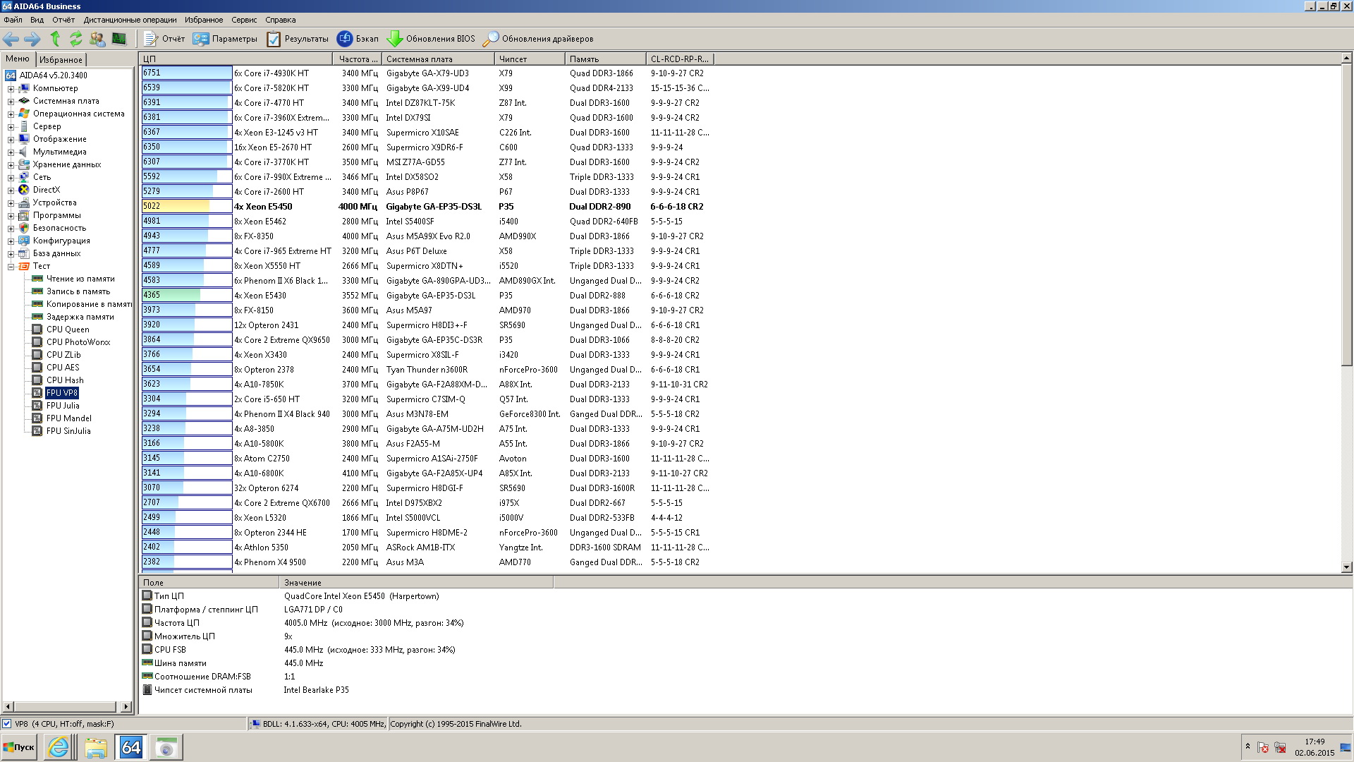Toggle the VP8 checkbox in the status bar
This screenshot has height=762, width=1354.
(7, 724)
